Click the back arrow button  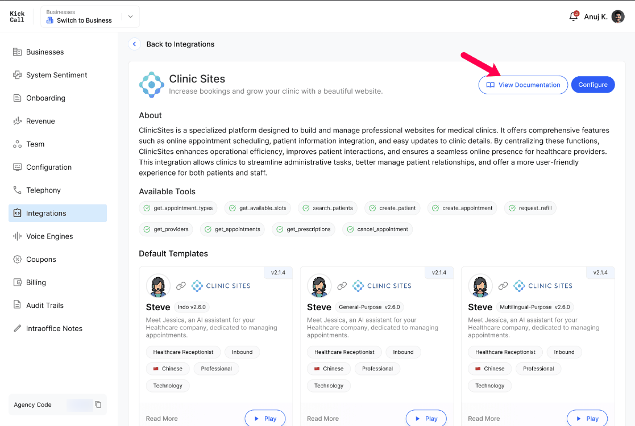coord(135,44)
